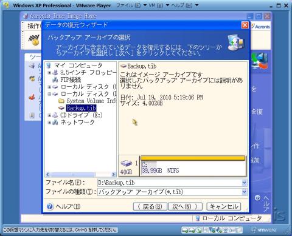
Task: Click the Acronis logo in main window
Action: 260,27
